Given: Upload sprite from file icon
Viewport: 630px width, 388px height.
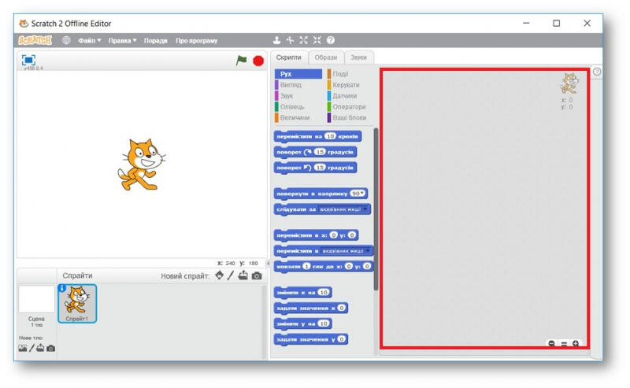Looking at the screenshot, I should pos(243,275).
